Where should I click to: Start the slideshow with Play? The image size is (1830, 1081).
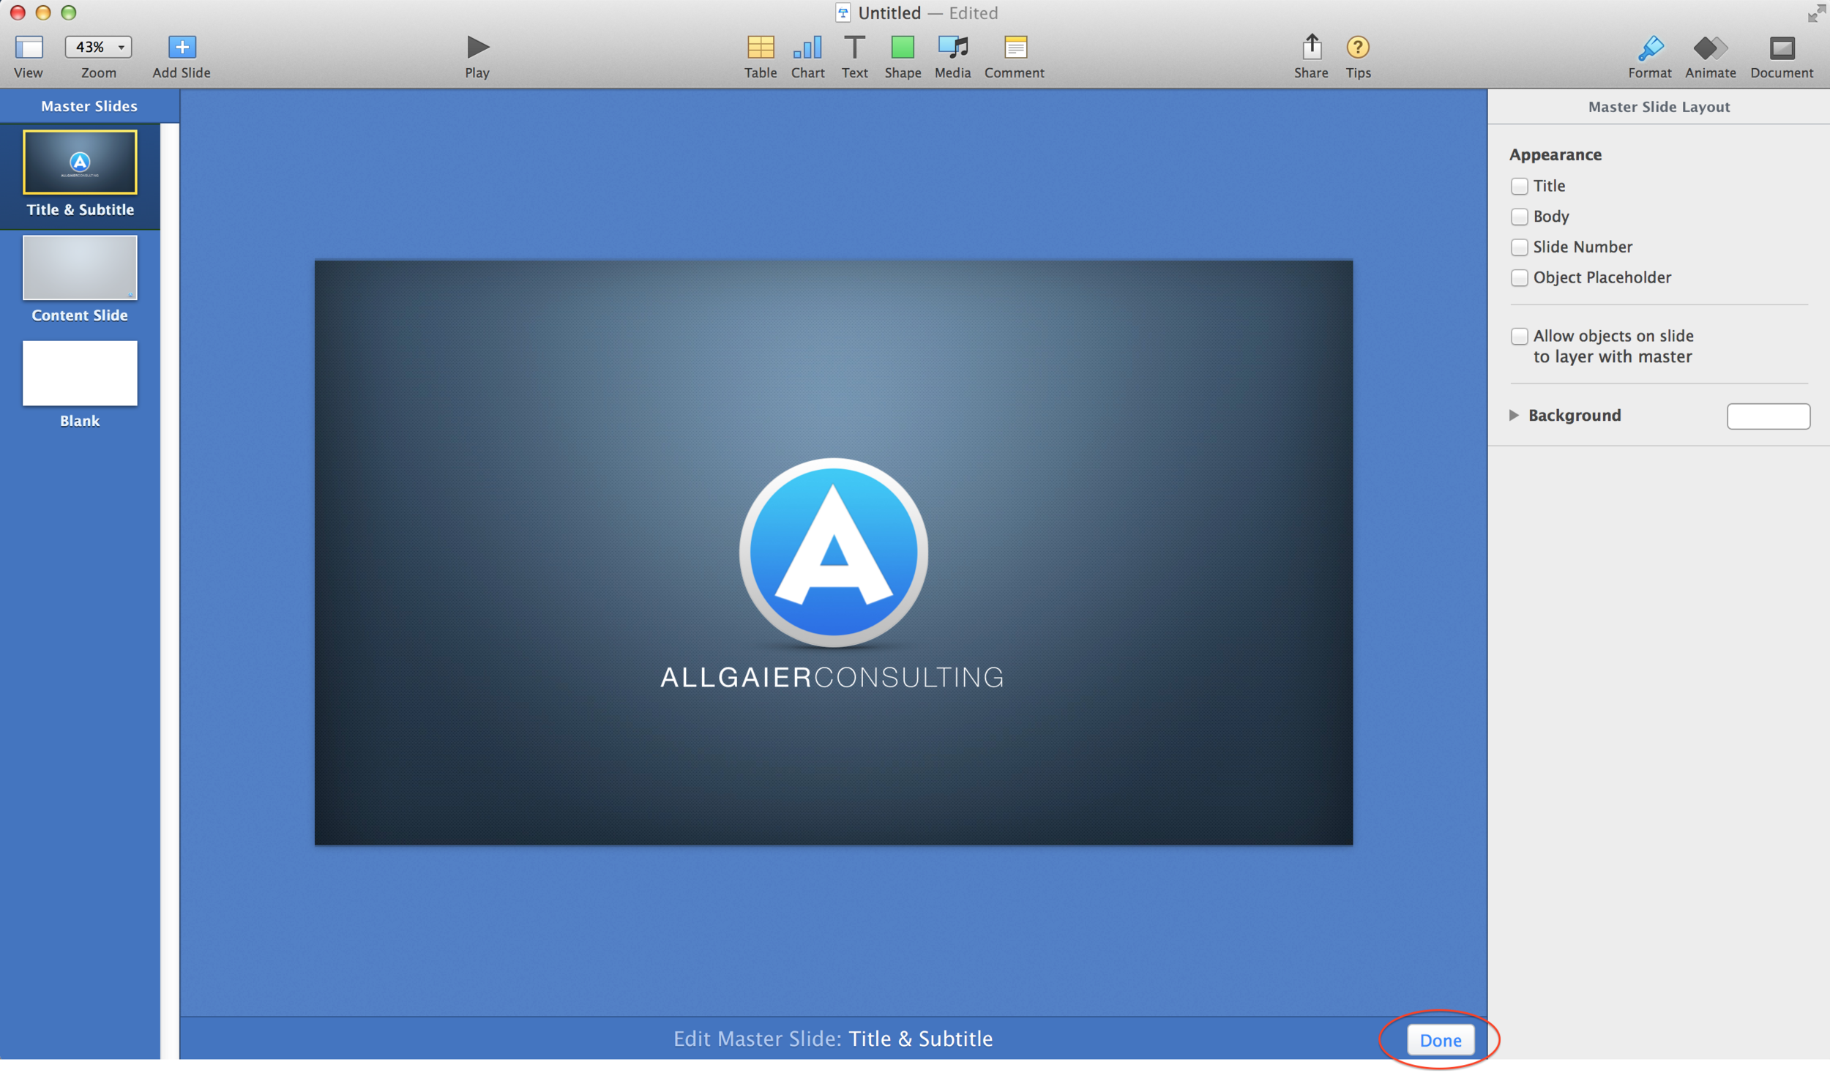click(477, 47)
